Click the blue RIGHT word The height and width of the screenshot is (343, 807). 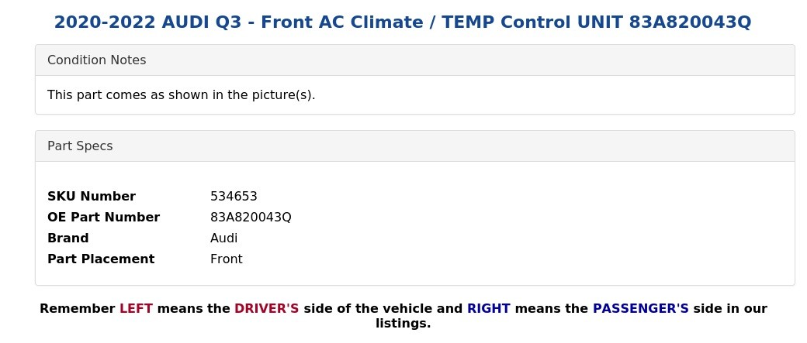(488, 309)
